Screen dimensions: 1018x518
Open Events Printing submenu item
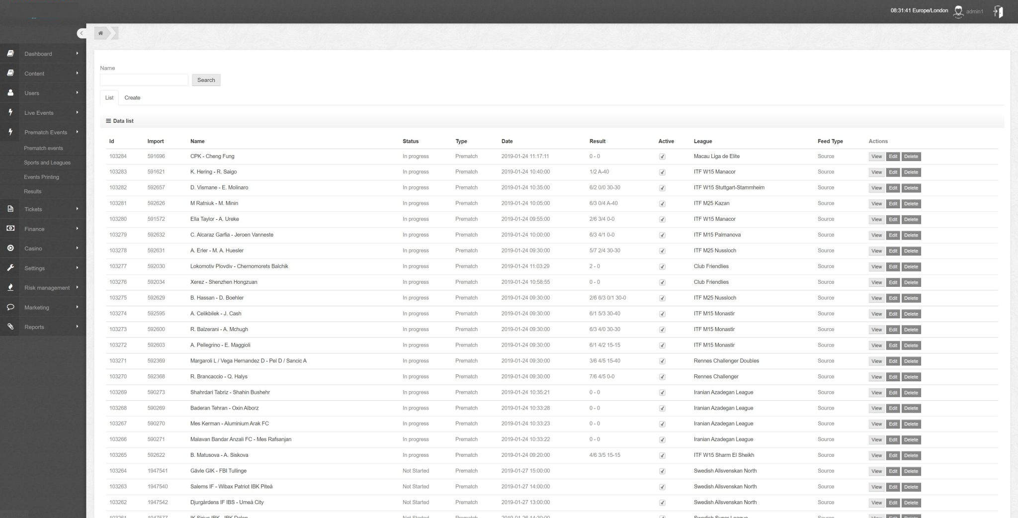[x=41, y=177]
